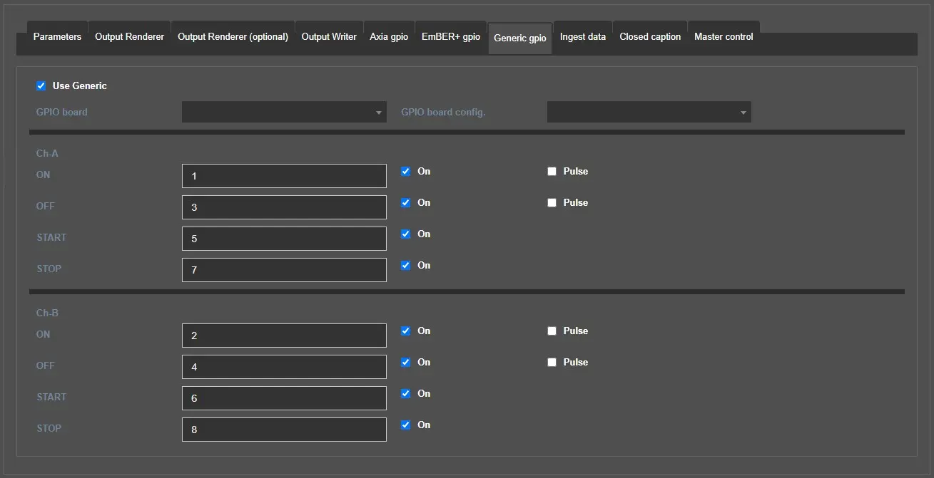The width and height of the screenshot is (934, 478).
Task: Open the Output Writer tab
Action: [x=329, y=37]
